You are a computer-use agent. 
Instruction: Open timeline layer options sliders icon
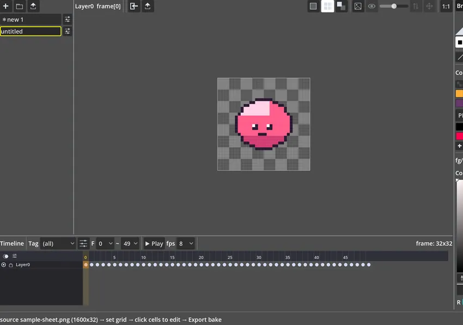coord(15,256)
